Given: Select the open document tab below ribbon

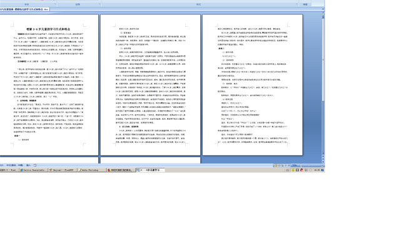Looking at the screenshot, I should pyautogui.click(x=24, y=9).
